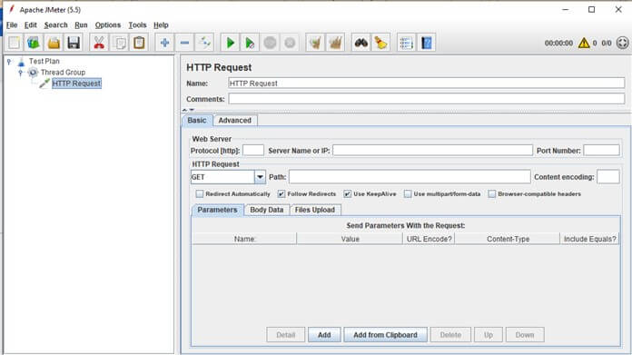This screenshot has height=355, width=632.
Task: Click the greyed Stop icon
Action: tap(270, 43)
